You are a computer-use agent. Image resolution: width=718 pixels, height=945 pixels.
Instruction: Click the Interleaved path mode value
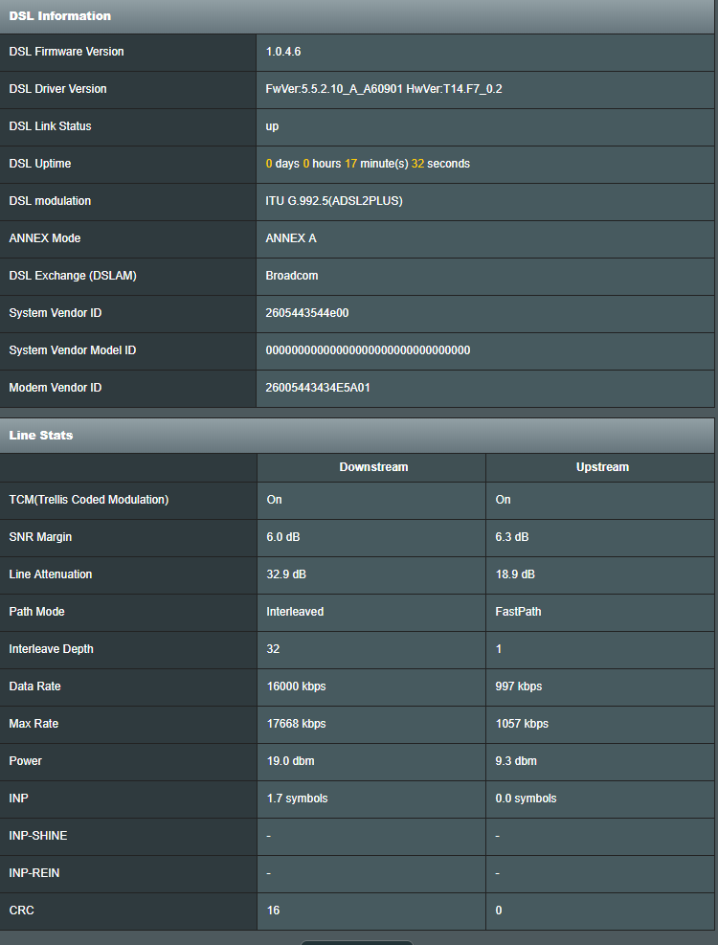point(295,612)
